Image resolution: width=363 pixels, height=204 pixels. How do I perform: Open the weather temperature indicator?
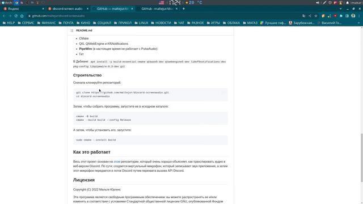point(194,2)
